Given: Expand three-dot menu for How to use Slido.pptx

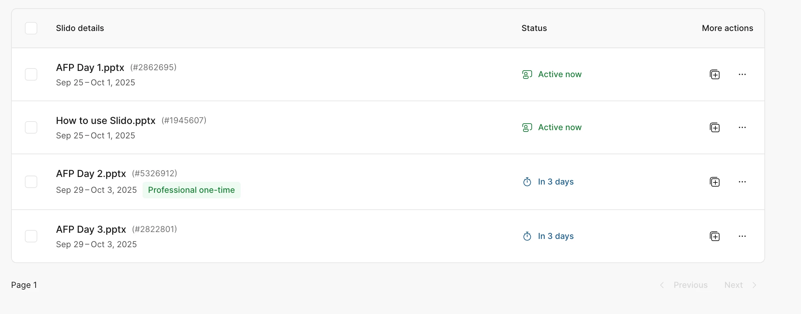Looking at the screenshot, I should 742,127.
